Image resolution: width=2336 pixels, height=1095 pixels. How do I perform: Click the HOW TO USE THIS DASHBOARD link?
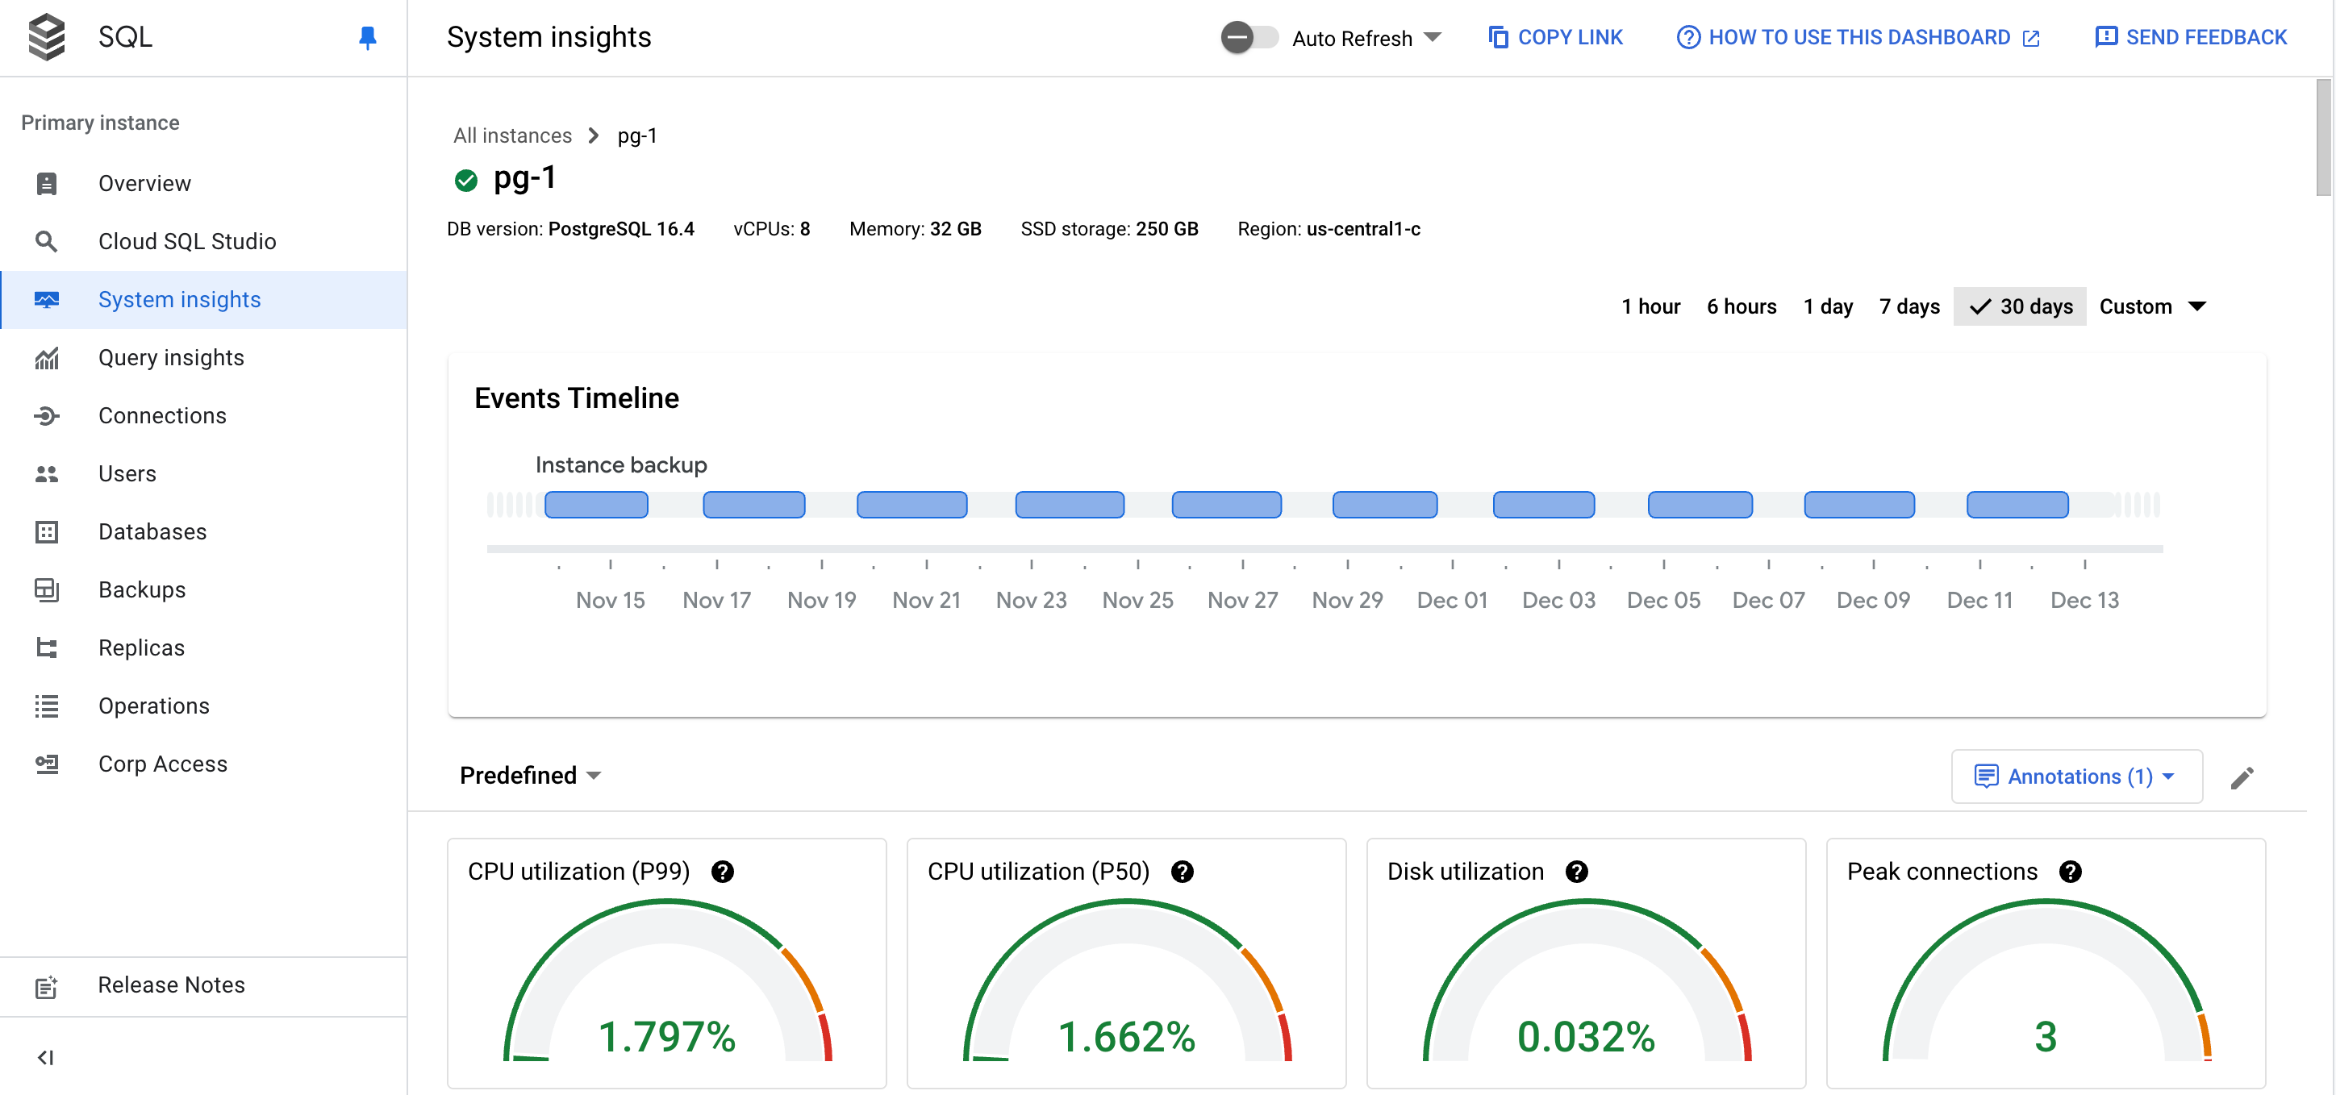point(1858,37)
